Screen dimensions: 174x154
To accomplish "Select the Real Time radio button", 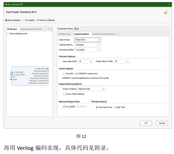I will click(114, 107).
